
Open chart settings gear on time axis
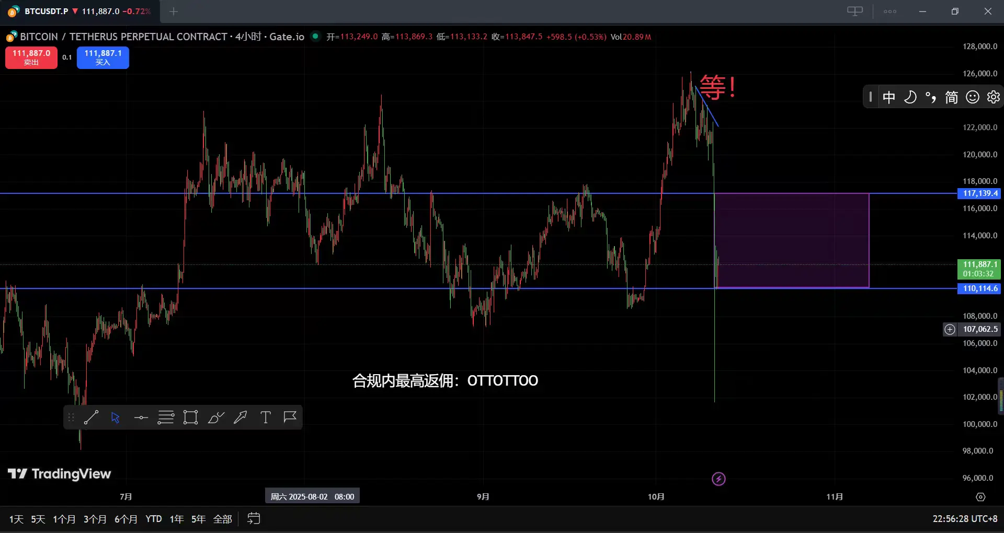pyautogui.click(x=980, y=496)
